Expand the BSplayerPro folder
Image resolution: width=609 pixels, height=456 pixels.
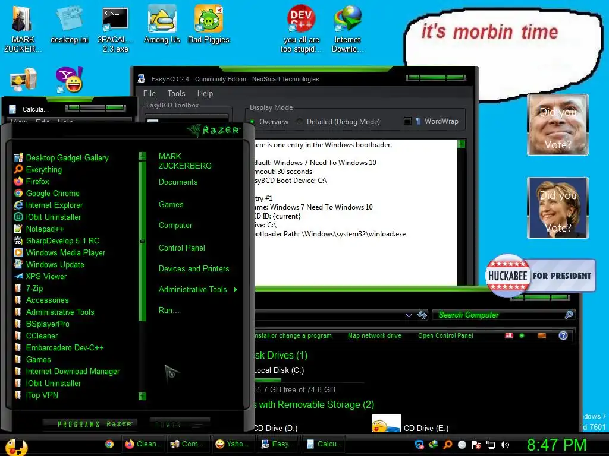(x=42, y=324)
